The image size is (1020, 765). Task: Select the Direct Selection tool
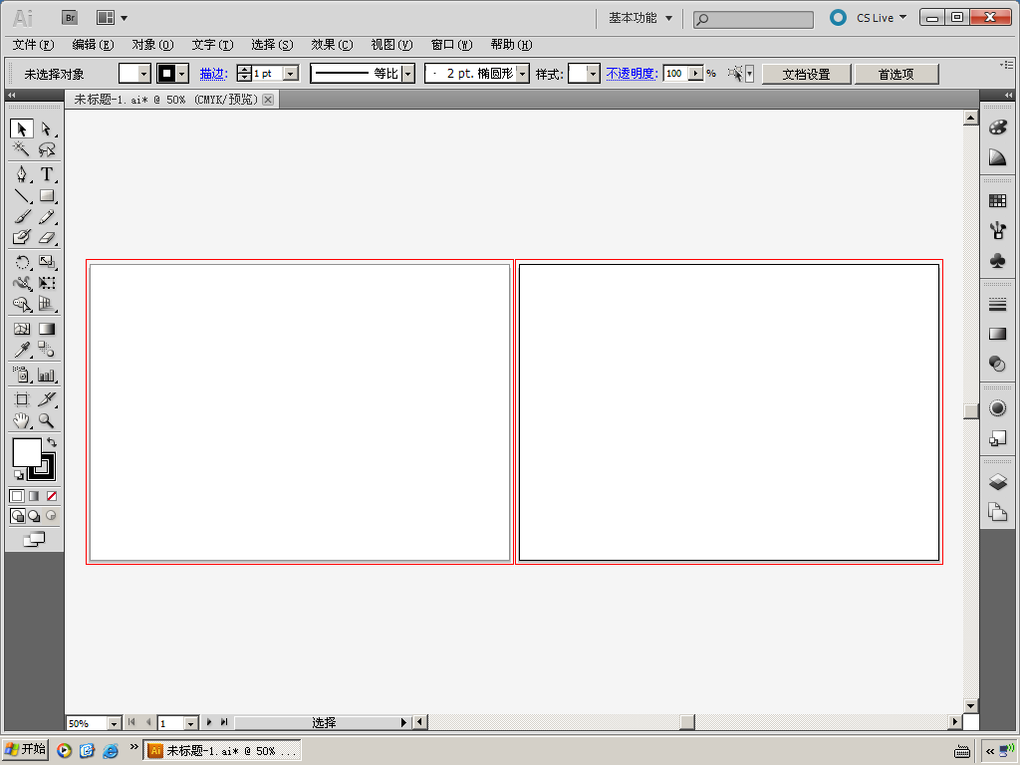46,128
